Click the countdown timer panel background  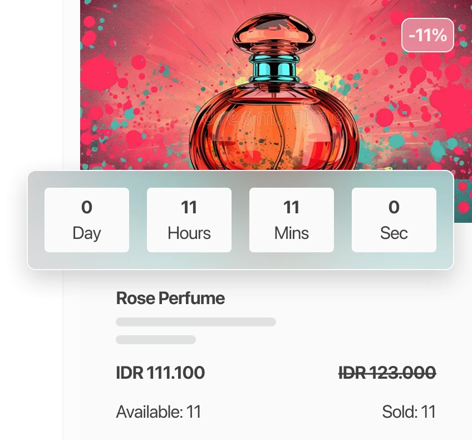point(240,261)
